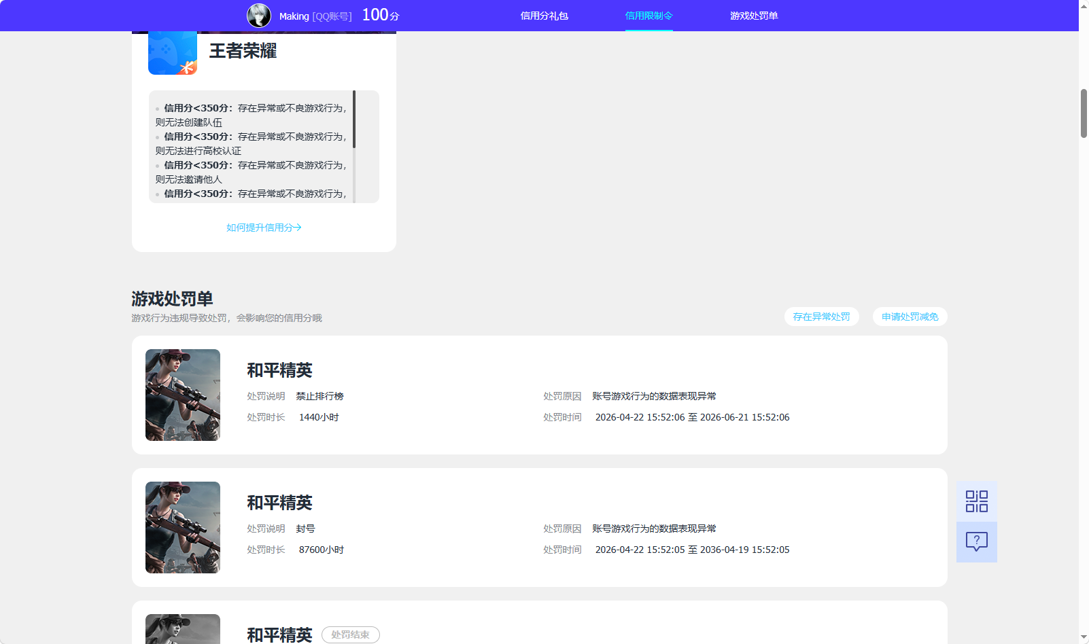Go to the 游戏处罚单 tab
1089x644 pixels.
pos(755,16)
